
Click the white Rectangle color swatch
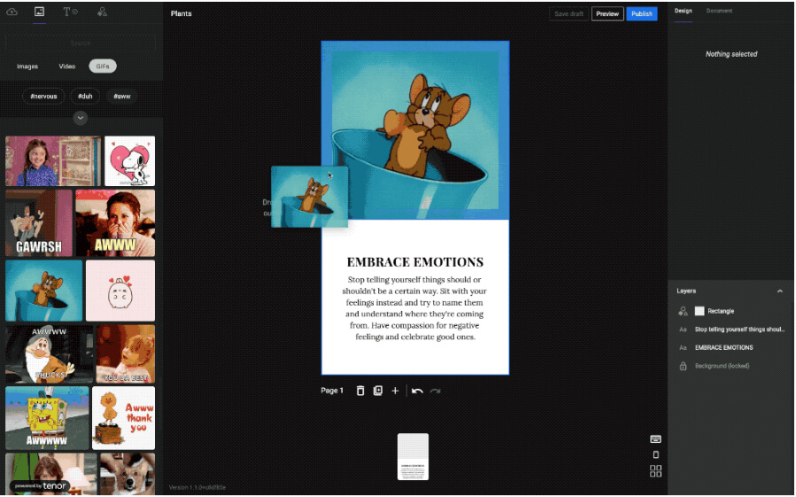coord(699,311)
